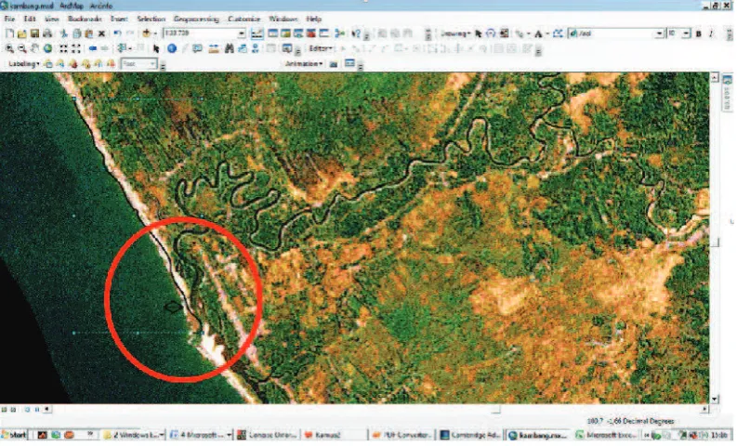The width and height of the screenshot is (737, 446).
Task: Open the Help menu
Action: (313, 20)
